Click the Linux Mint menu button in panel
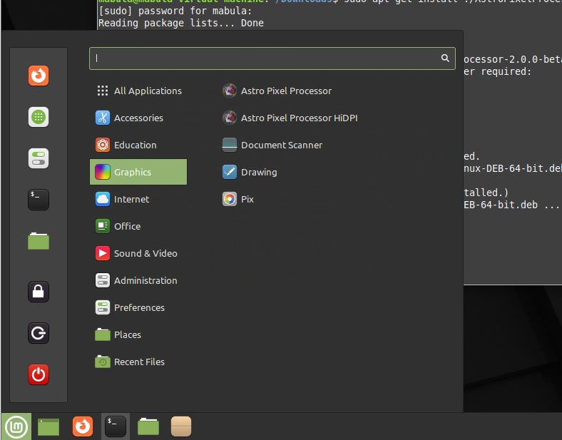Image resolution: width=562 pixels, height=440 pixels. (x=16, y=426)
